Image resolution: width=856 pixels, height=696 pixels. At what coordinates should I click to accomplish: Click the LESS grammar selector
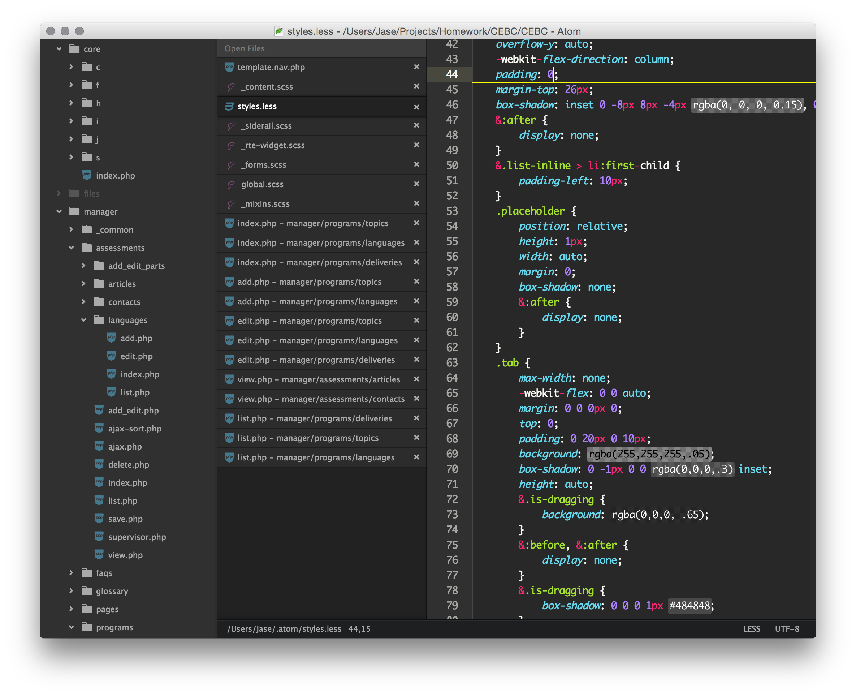pyautogui.click(x=751, y=629)
